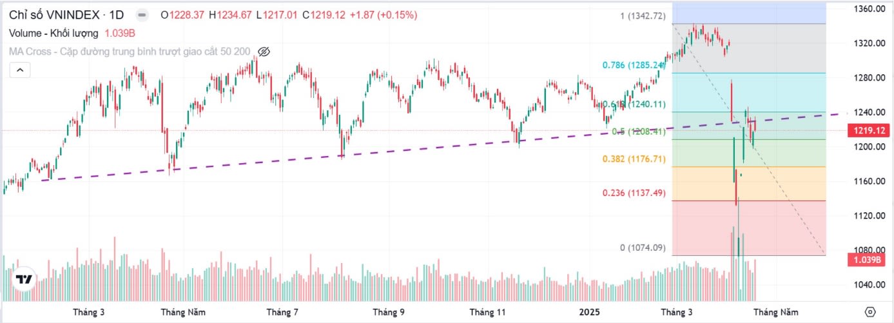
Task: Click the grey market status pill beside 1D
Action: point(141,14)
